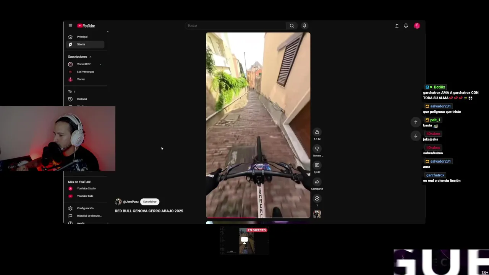Click garchatrox username in chat
This screenshot has width=489, height=275.
(x=435, y=175)
